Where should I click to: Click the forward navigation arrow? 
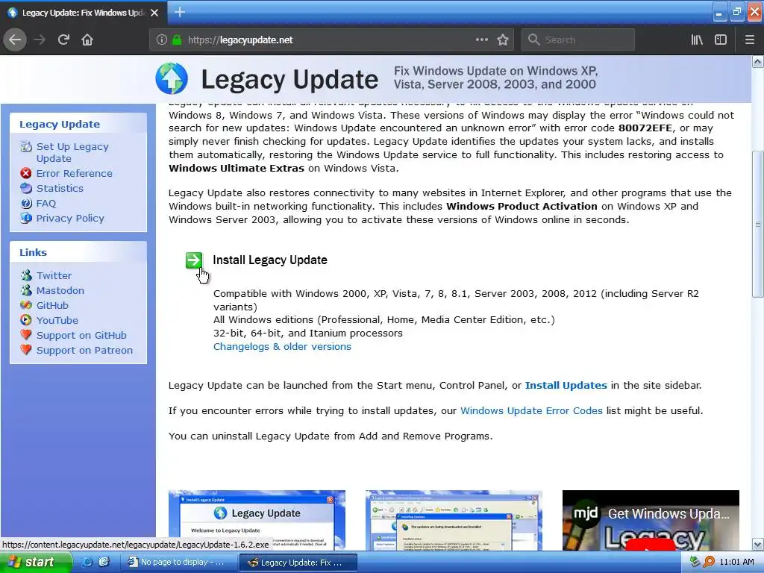[40, 40]
